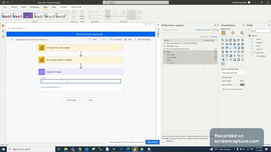
Task: Expand the themes gallery dropdown
Action: (x=67, y=16)
